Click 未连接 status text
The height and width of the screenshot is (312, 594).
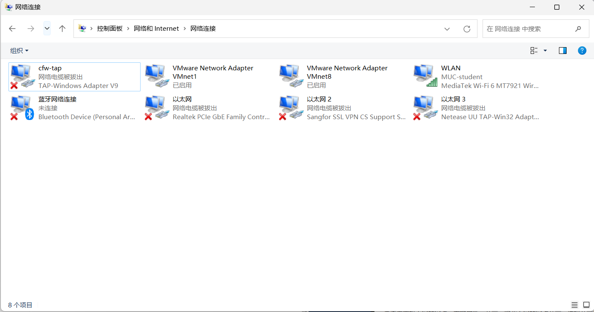pos(48,108)
